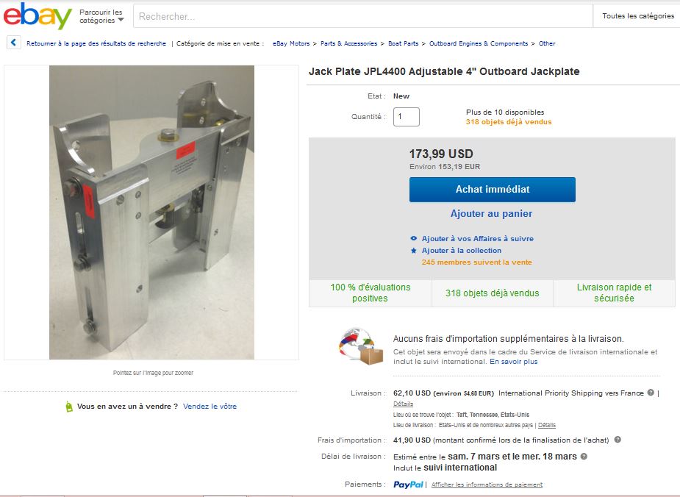Open the Boat Parts breadcrumb

point(404,43)
